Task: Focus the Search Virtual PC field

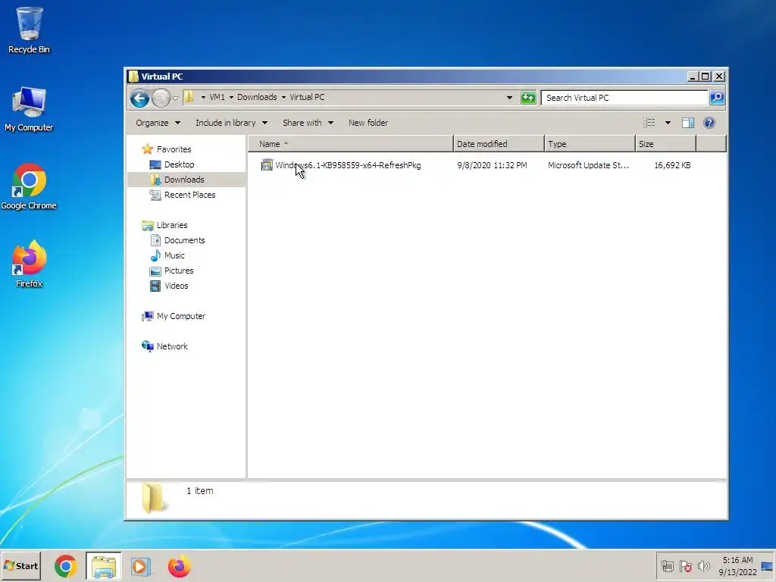Action: (624, 98)
